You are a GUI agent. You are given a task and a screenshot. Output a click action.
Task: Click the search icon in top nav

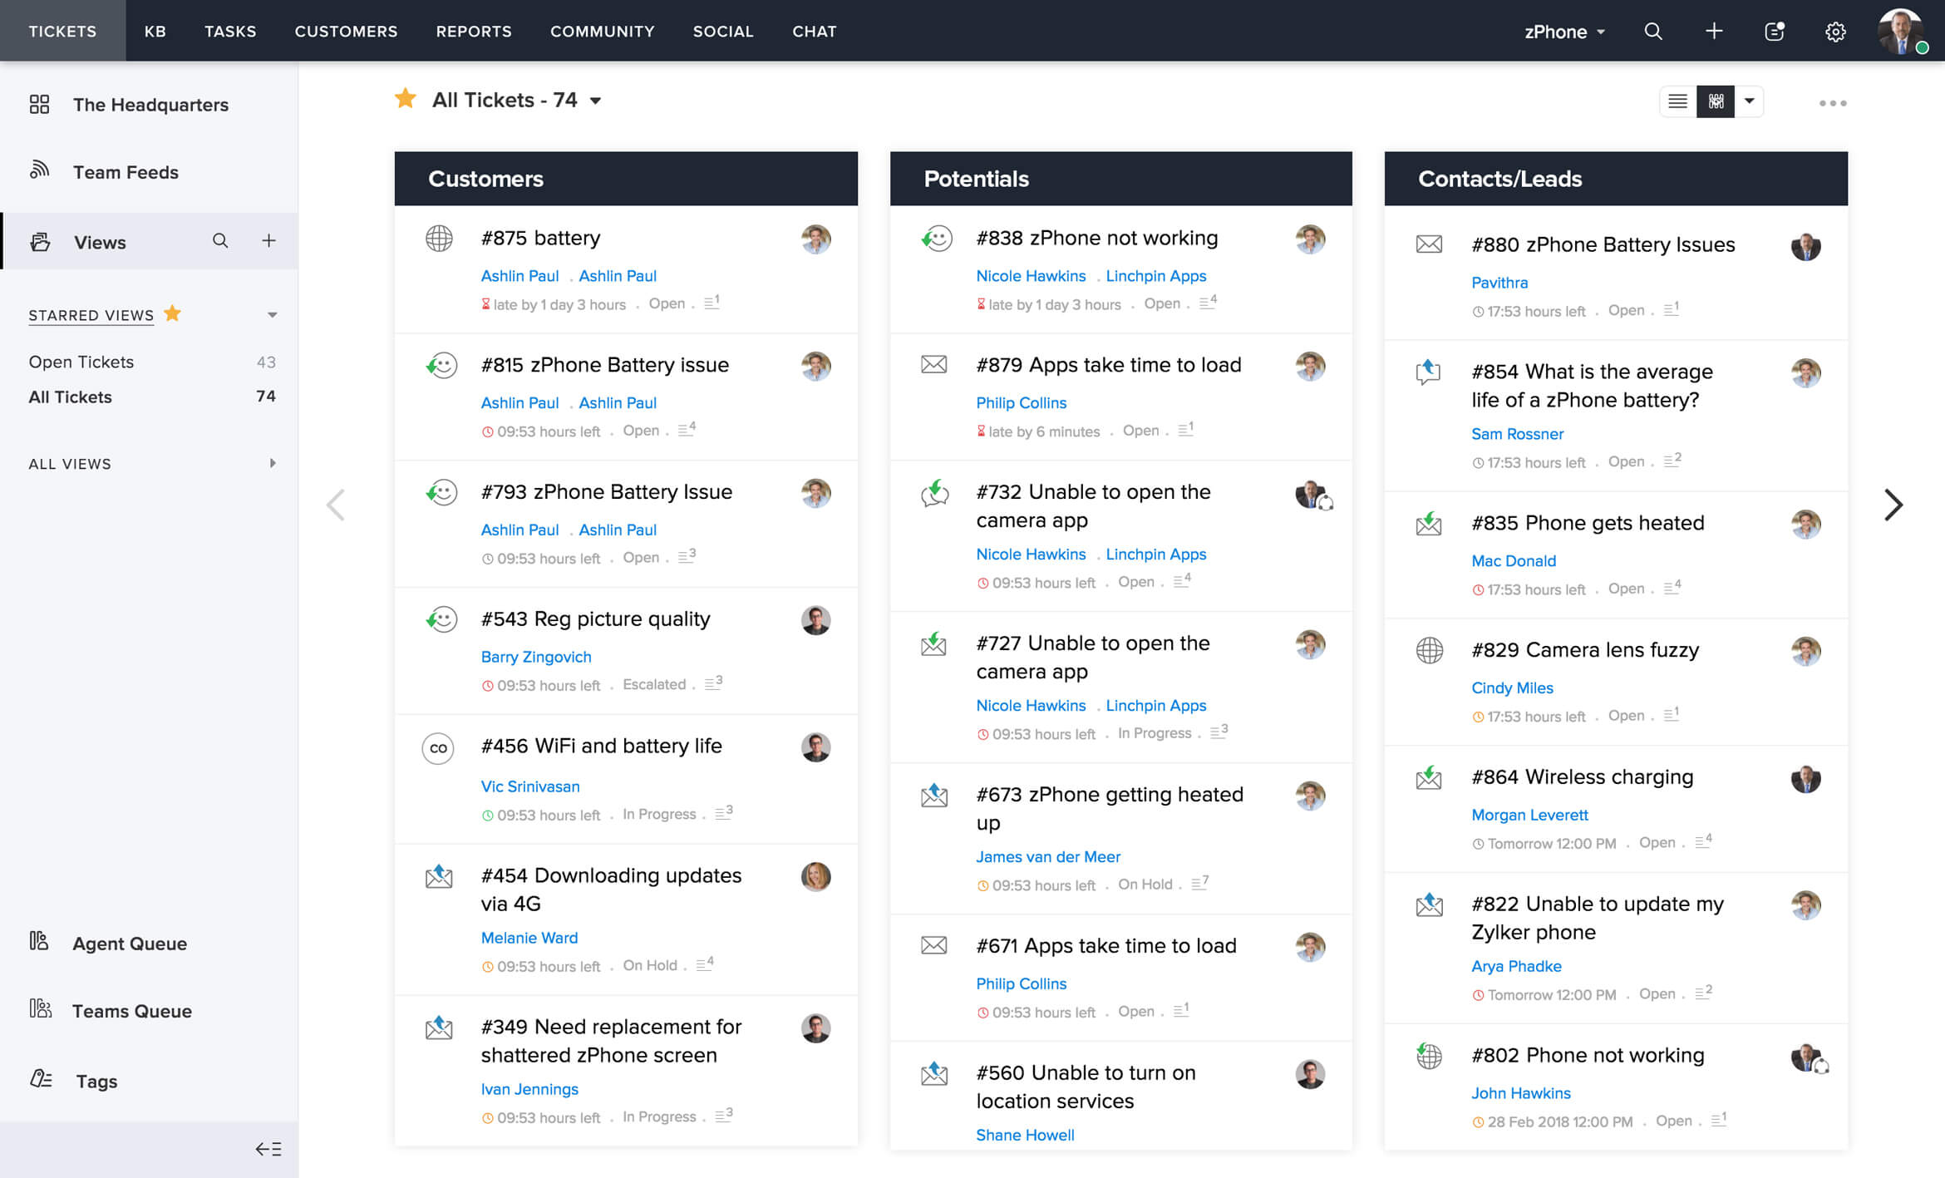pos(1655,29)
